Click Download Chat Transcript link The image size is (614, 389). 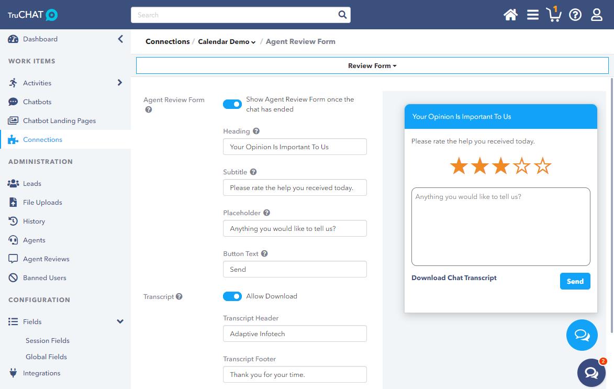(454, 278)
